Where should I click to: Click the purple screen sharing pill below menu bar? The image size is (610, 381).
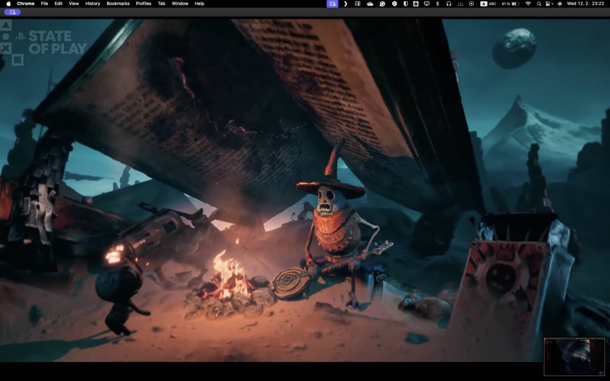[x=12, y=12]
